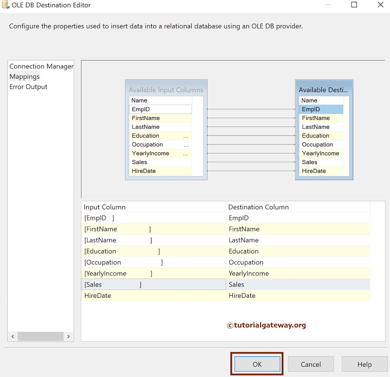Select the Mappings page
The height and width of the screenshot is (377, 390).
pos(24,76)
